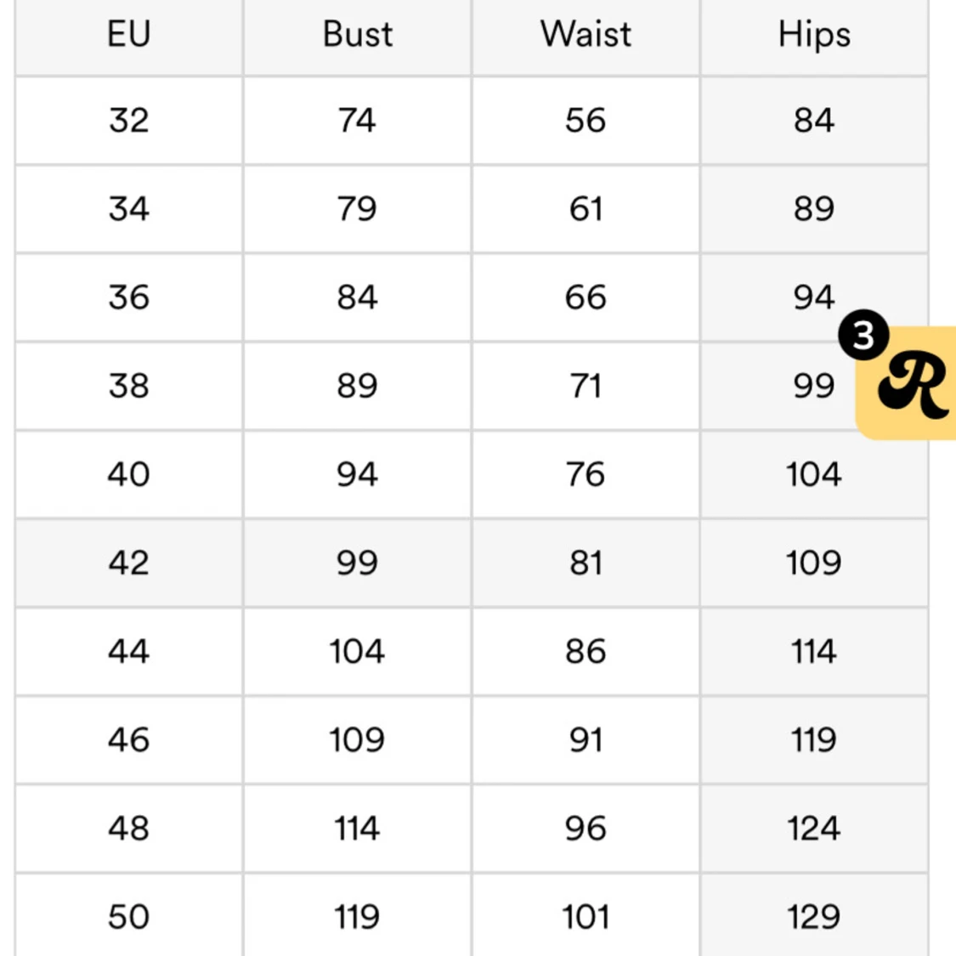This screenshot has height=956, width=956.
Task: Click EU size 36 cell
Action: point(128,297)
